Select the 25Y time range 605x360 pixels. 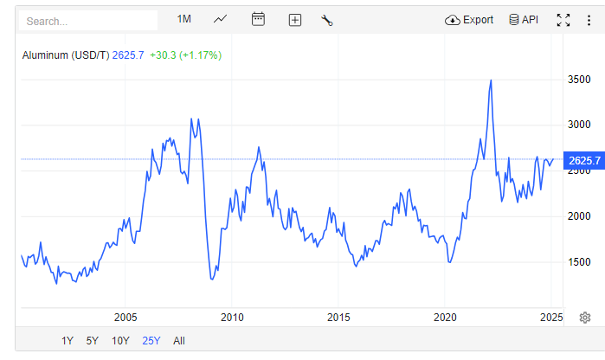[x=151, y=340]
